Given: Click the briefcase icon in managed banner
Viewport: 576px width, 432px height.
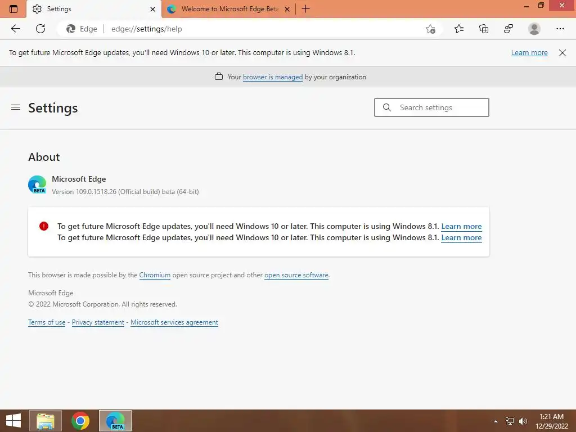Looking at the screenshot, I should coord(219,76).
